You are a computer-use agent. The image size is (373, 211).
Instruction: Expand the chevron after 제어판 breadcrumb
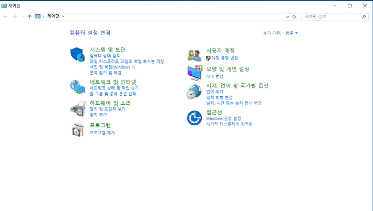click(63, 16)
